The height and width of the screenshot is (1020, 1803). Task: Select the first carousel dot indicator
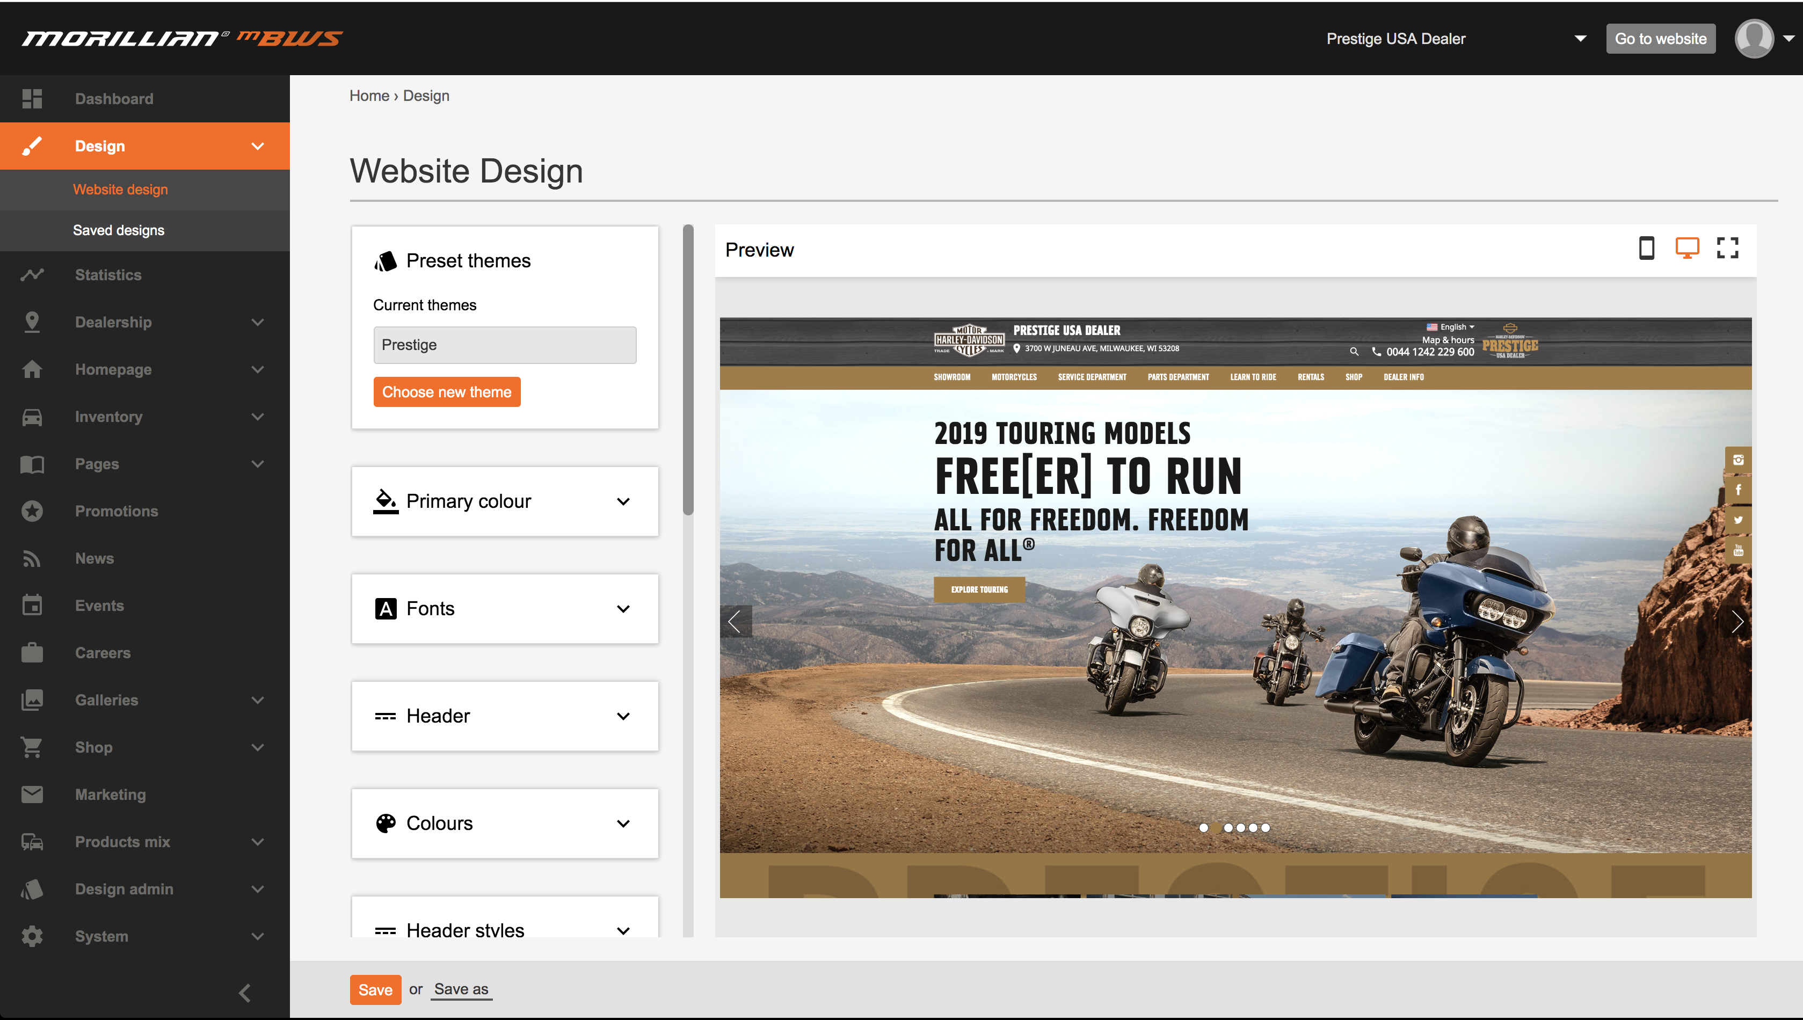pyautogui.click(x=1203, y=827)
